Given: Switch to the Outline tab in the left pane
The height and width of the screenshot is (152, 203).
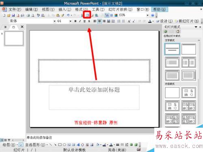Looking at the screenshot, I should (5, 27).
